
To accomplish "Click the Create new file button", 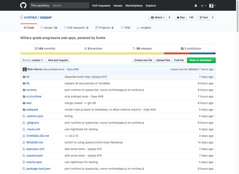I will point(143,60).
